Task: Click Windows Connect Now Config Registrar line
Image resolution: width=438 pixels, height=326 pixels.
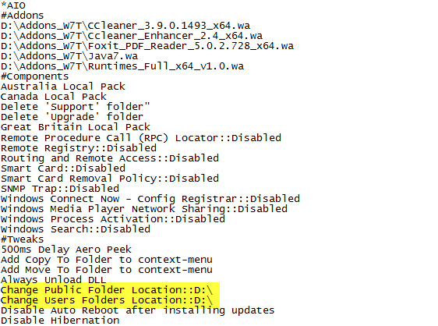Action: 150,199
